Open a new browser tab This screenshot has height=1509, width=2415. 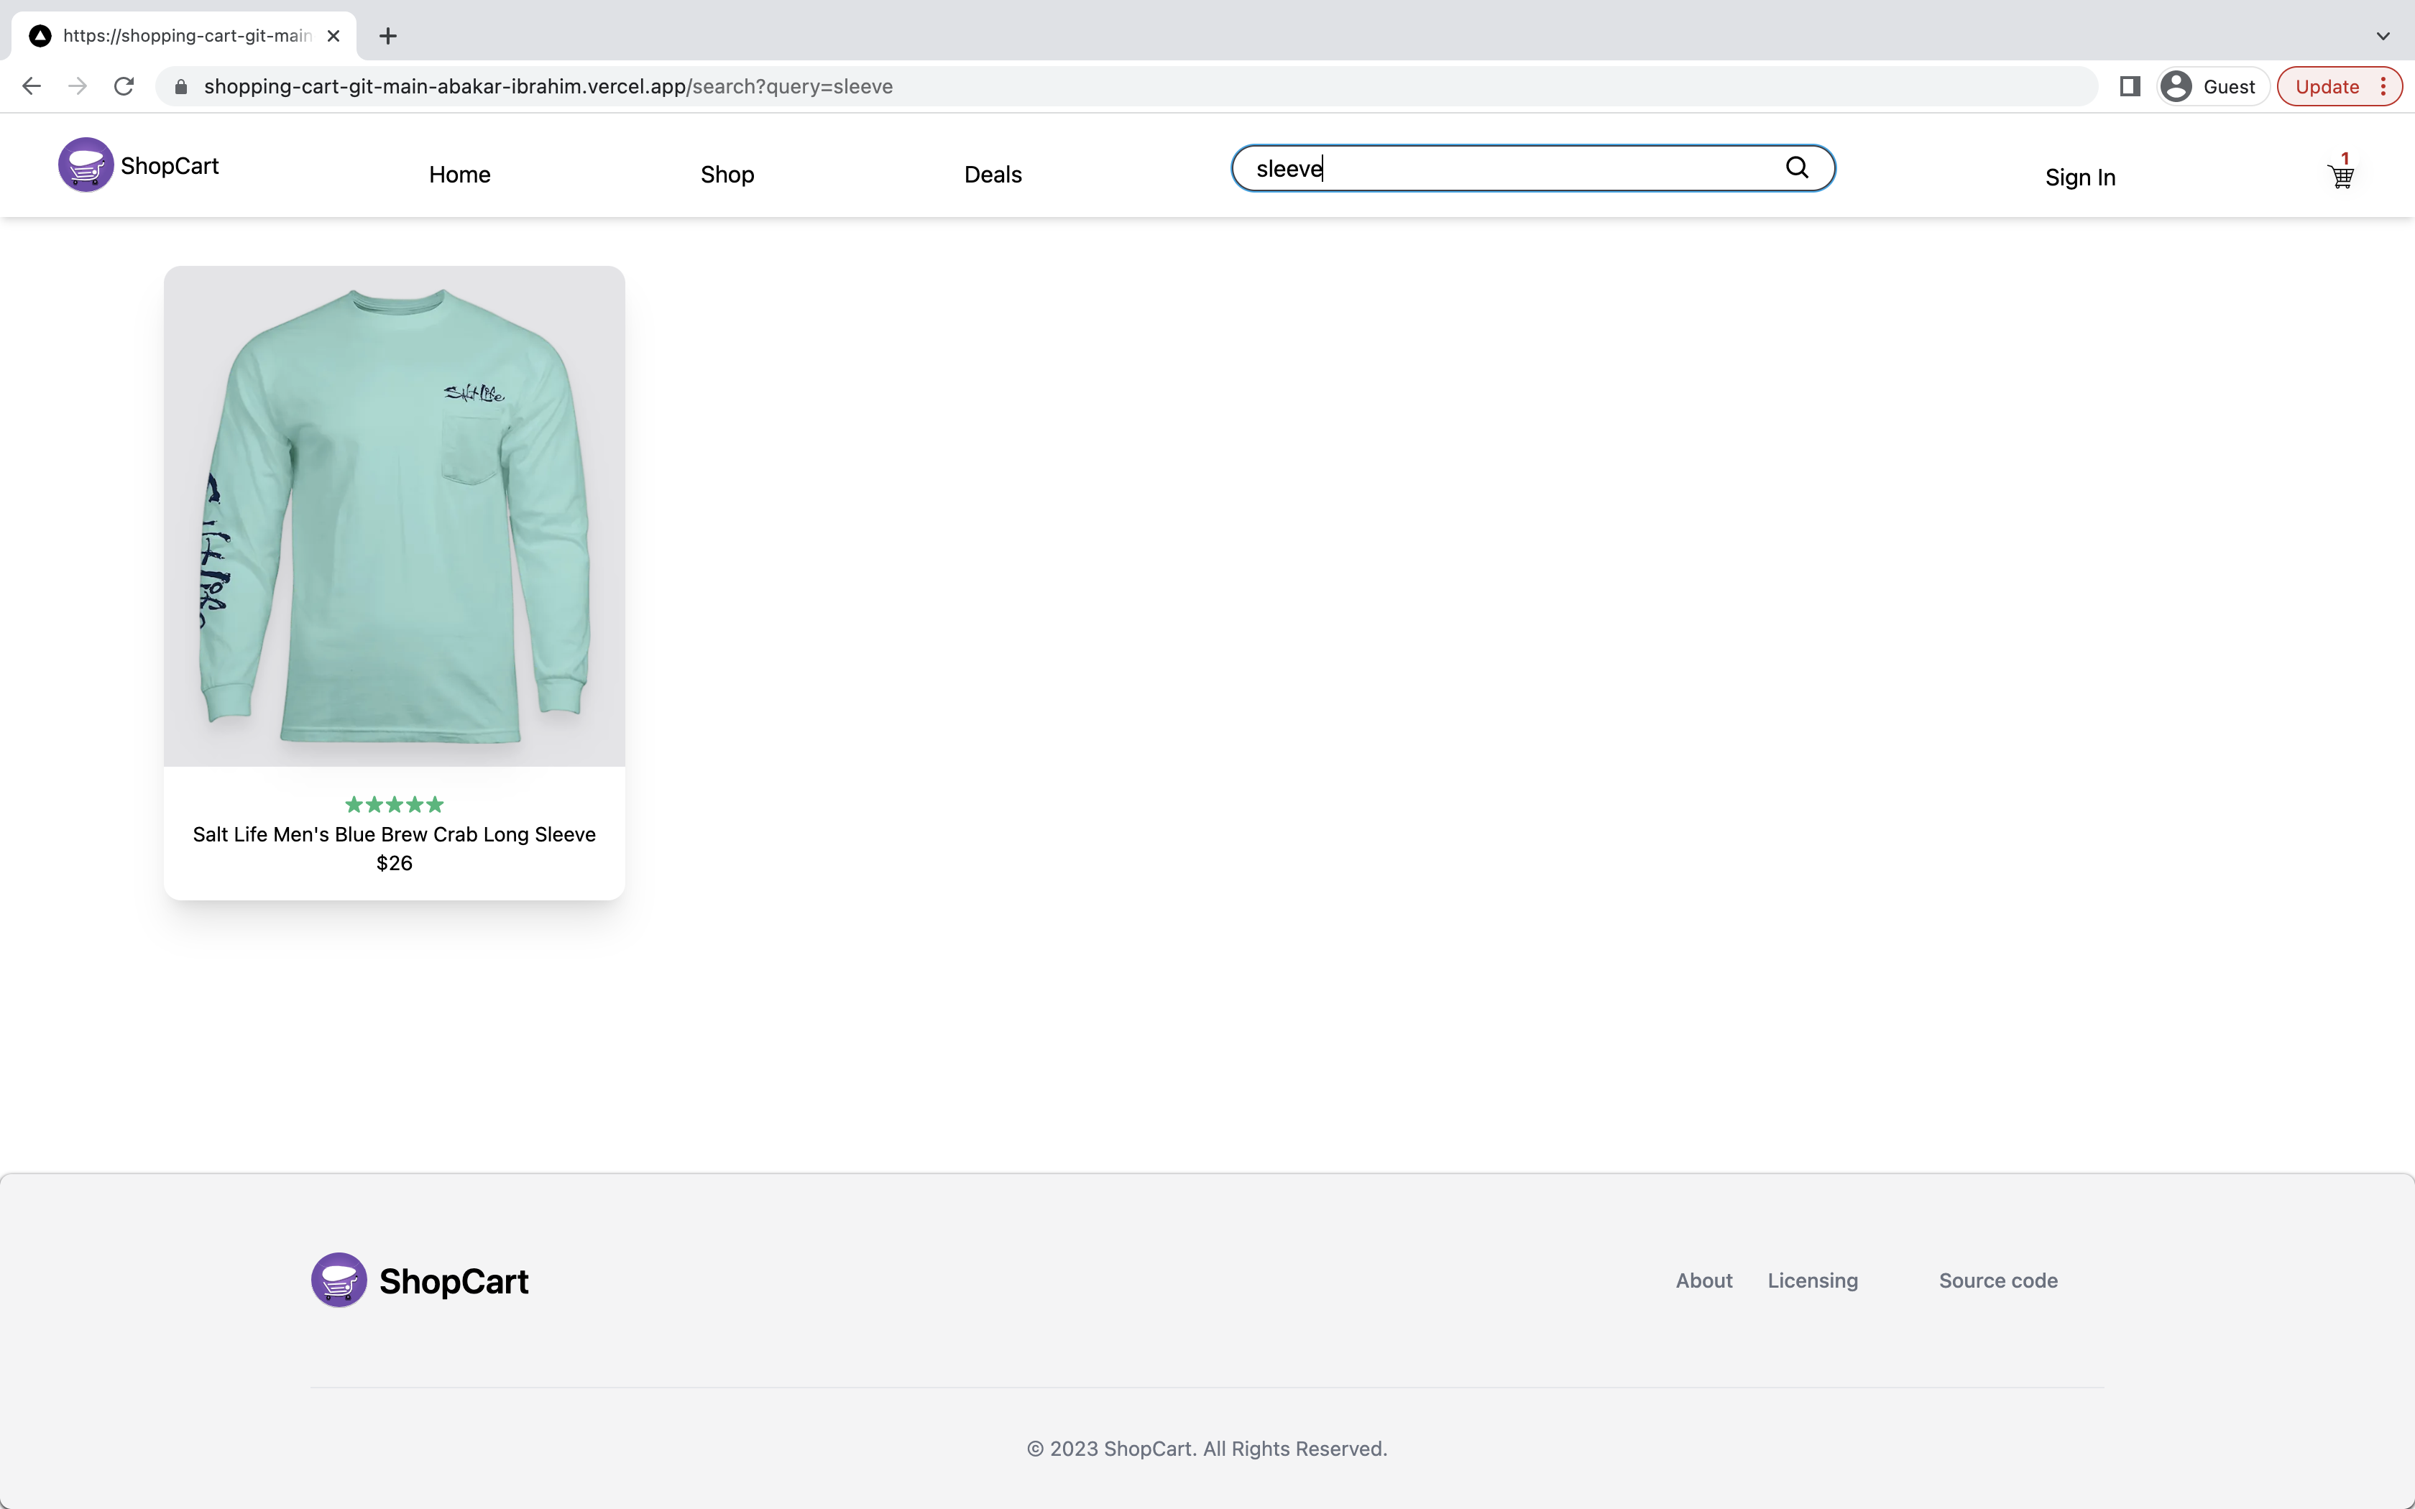pyautogui.click(x=388, y=36)
